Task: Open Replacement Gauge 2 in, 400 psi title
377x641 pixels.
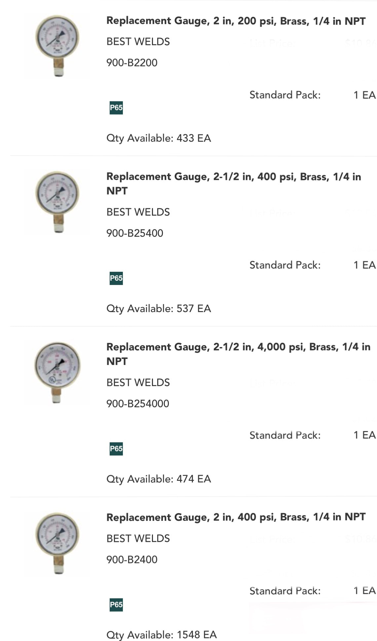Action: [x=236, y=517]
